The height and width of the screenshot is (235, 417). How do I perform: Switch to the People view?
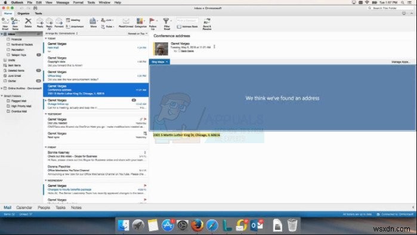(44, 208)
